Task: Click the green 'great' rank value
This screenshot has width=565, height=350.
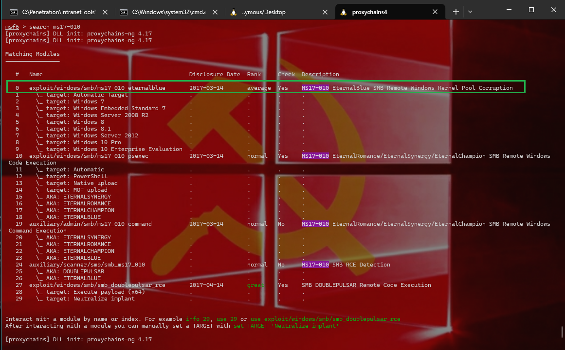Action: coord(255,285)
